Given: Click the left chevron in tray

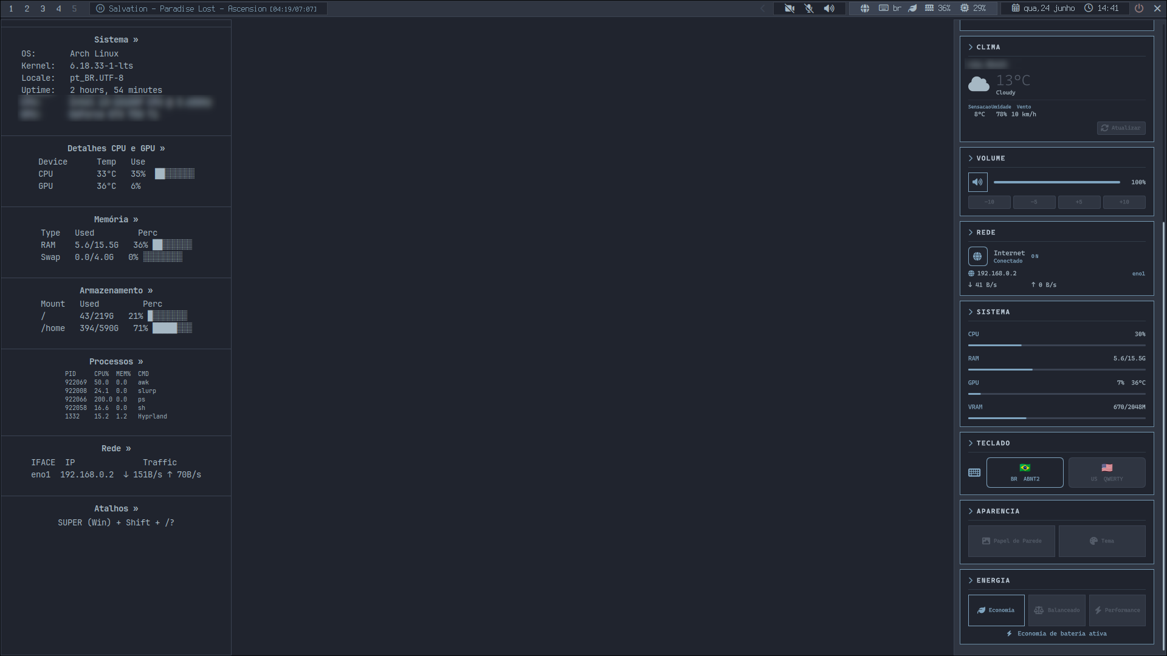Looking at the screenshot, I should [763, 9].
